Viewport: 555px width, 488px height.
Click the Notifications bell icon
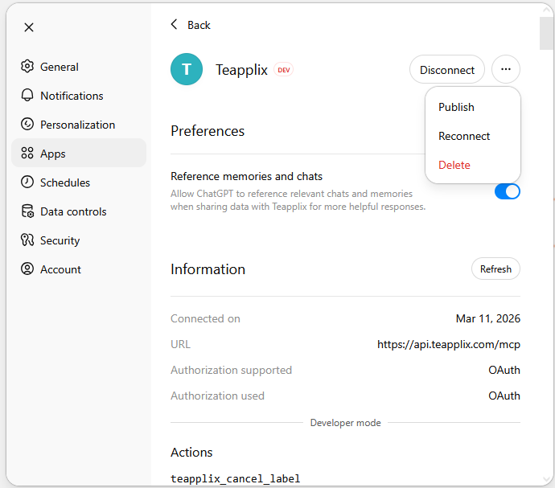point(27,96)
